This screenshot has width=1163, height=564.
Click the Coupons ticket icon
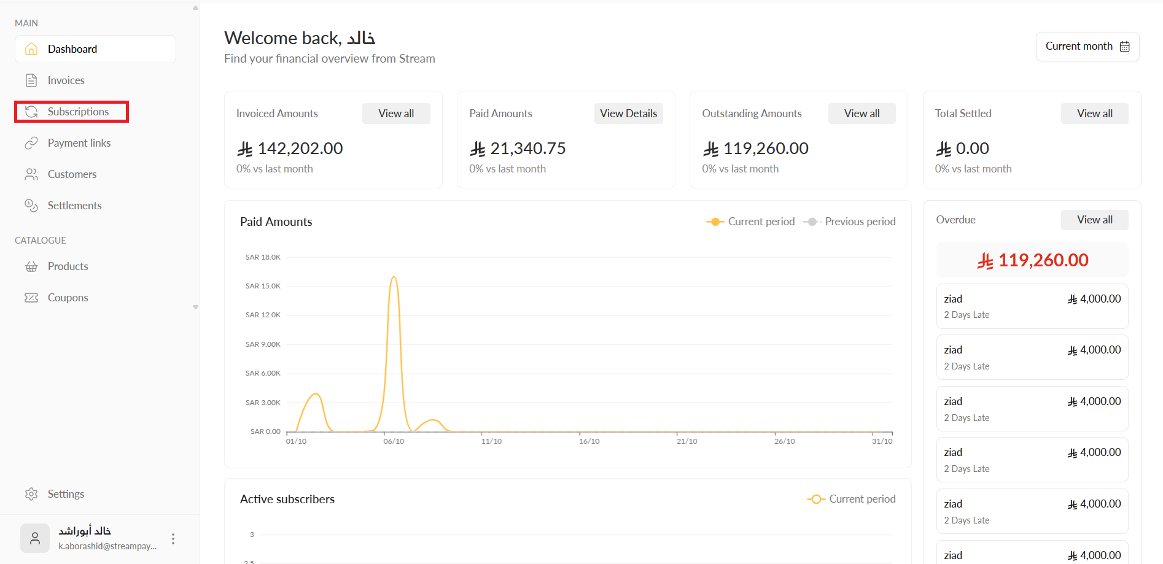pos(31,298)
